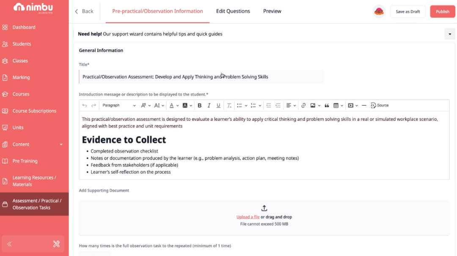This screenshot has width=457, height=256.
Task: Open the Preview tab
Action: pos(272,11)
